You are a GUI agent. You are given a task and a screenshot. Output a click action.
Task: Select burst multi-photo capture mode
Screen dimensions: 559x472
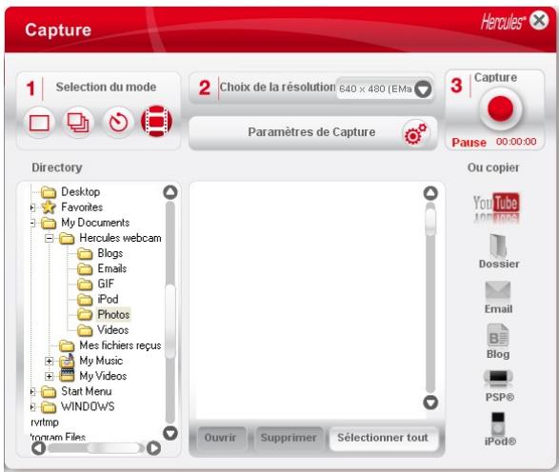pyautogui.click(x=78, y=123)
